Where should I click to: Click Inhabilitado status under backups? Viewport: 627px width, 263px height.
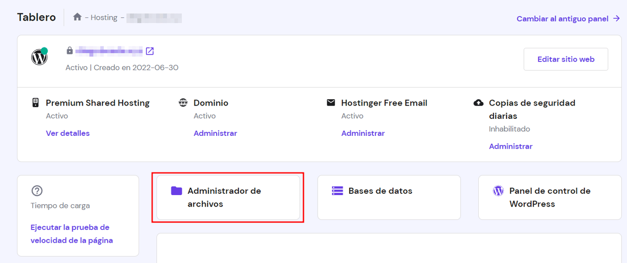click(x=509, y=129)
